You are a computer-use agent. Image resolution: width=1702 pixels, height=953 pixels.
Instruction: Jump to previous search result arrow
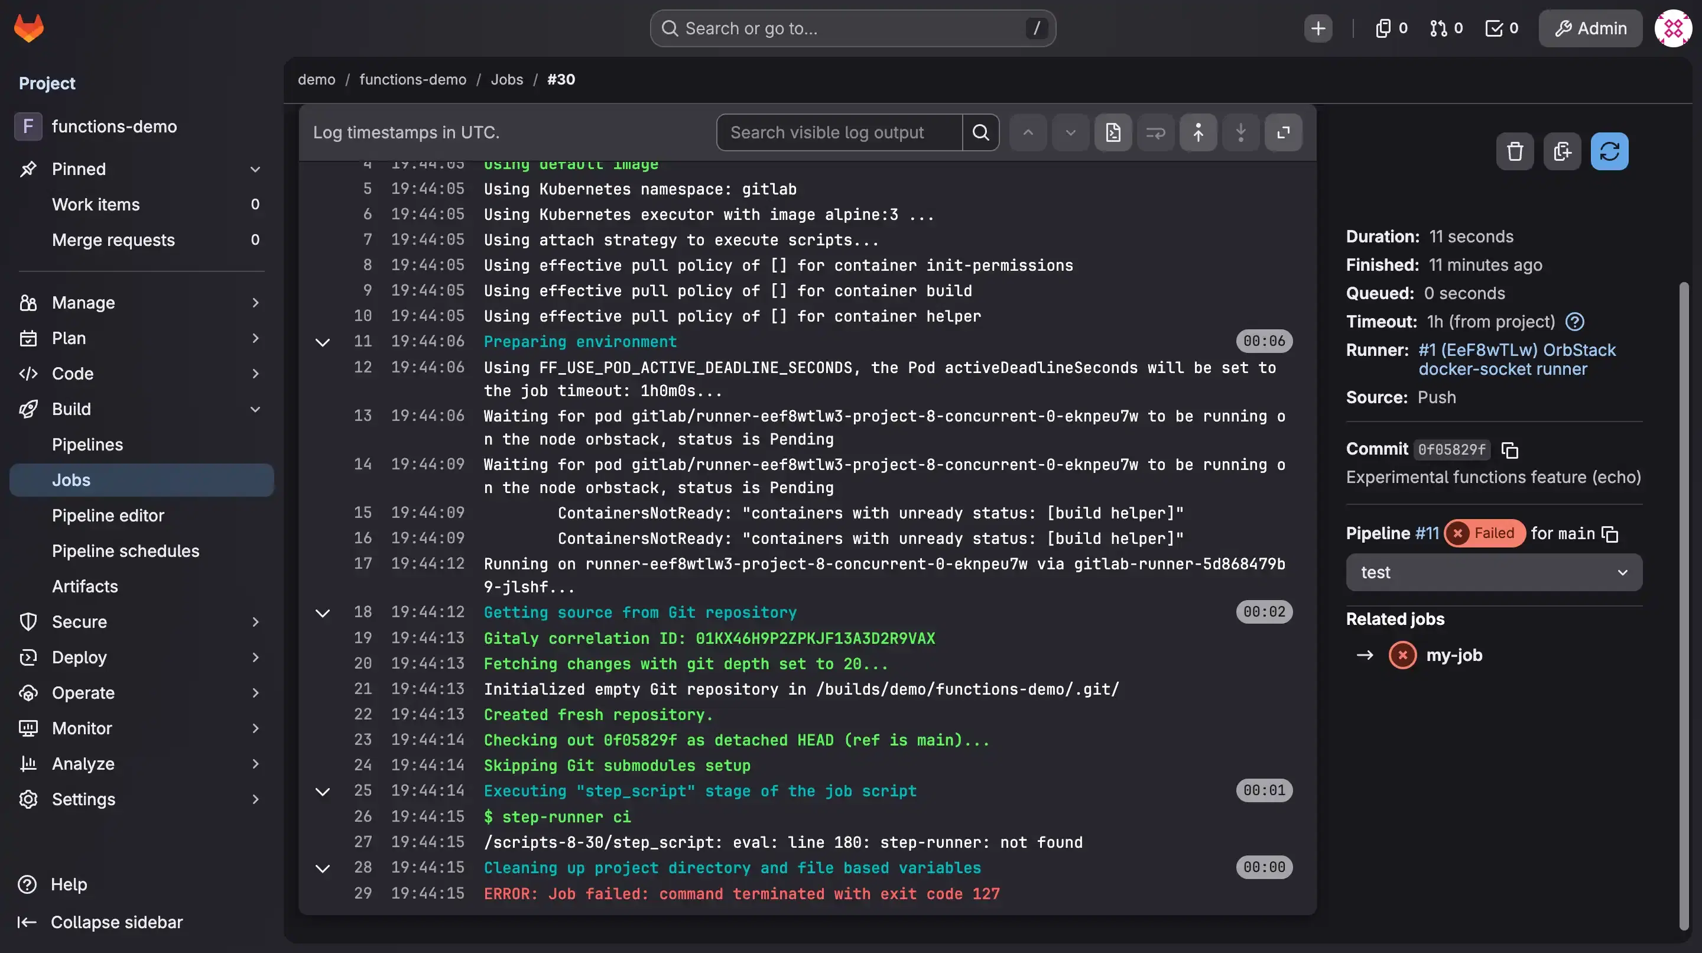click(x=1028, y=132)
